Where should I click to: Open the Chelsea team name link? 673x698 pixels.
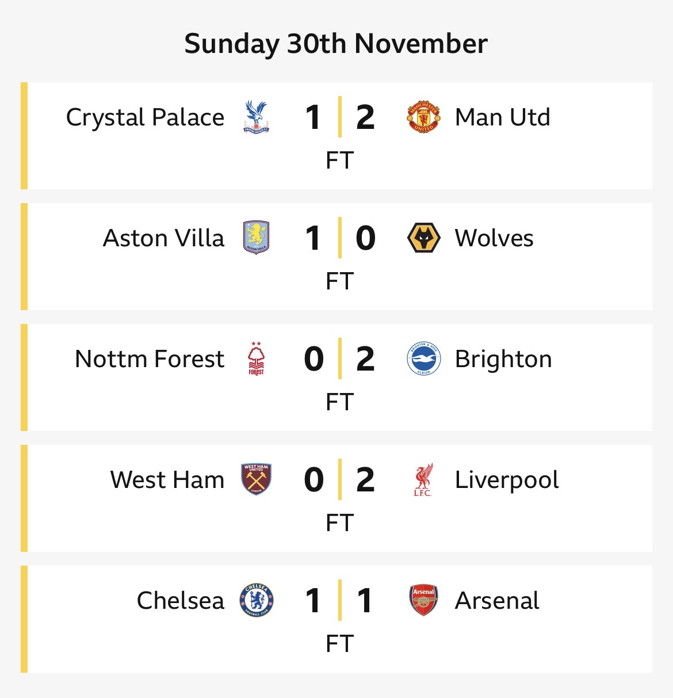[x=180, y=601]
